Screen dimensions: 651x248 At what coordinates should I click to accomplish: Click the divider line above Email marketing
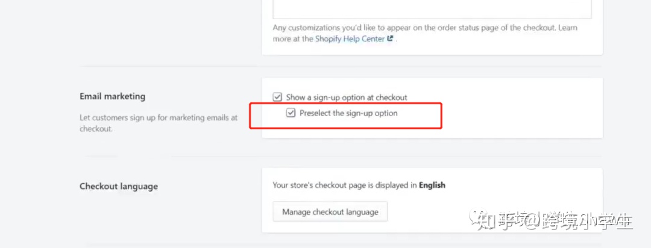click(341, 66)
